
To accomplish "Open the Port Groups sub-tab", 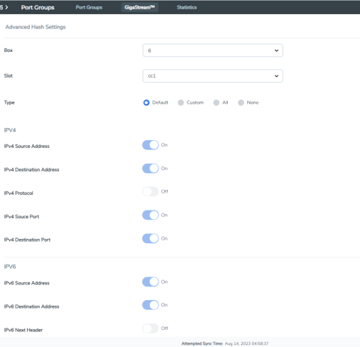I will point(89,7).
